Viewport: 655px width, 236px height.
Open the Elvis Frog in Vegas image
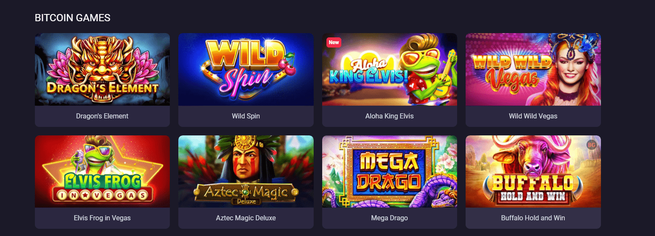click(x=102, y=171)
